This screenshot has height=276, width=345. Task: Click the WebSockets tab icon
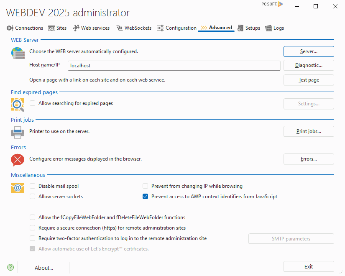pyautogui.click(x=120, y=28)
